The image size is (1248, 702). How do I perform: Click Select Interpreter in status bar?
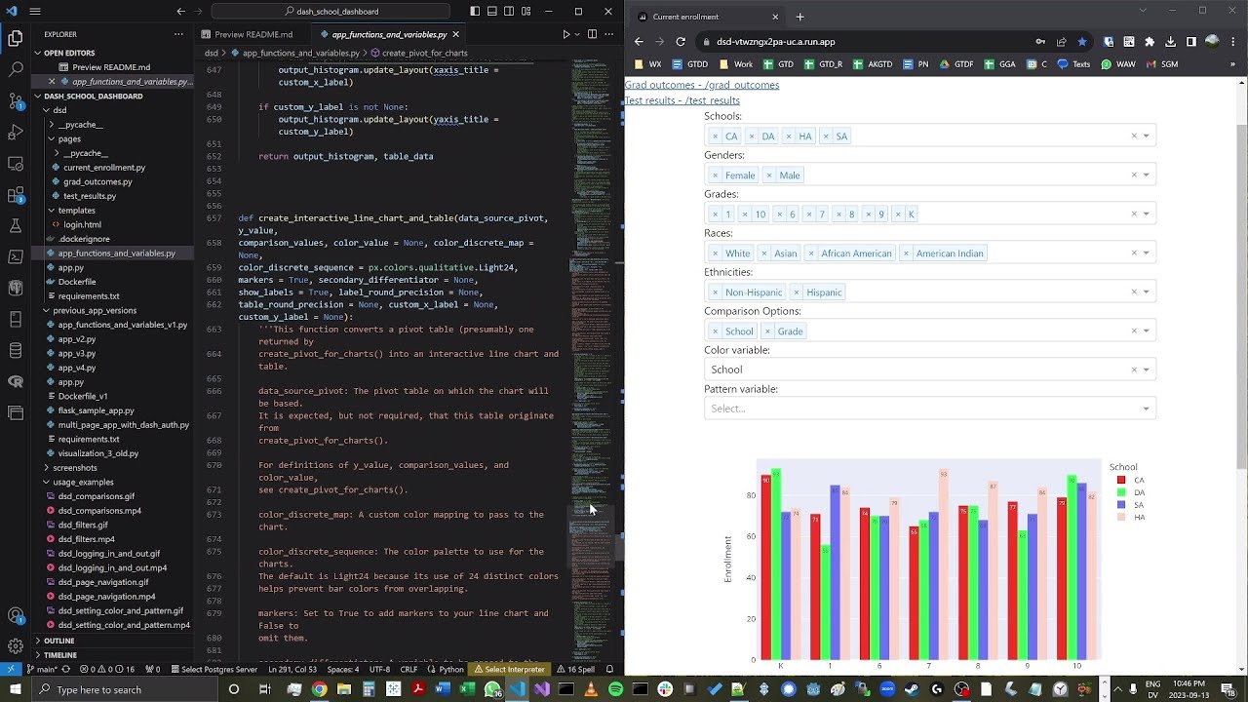[509, 669]
